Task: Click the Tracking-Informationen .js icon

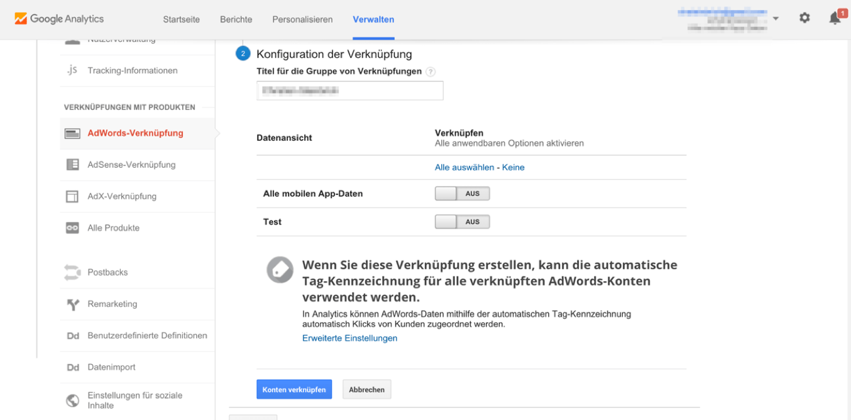Action: (72, 70)
